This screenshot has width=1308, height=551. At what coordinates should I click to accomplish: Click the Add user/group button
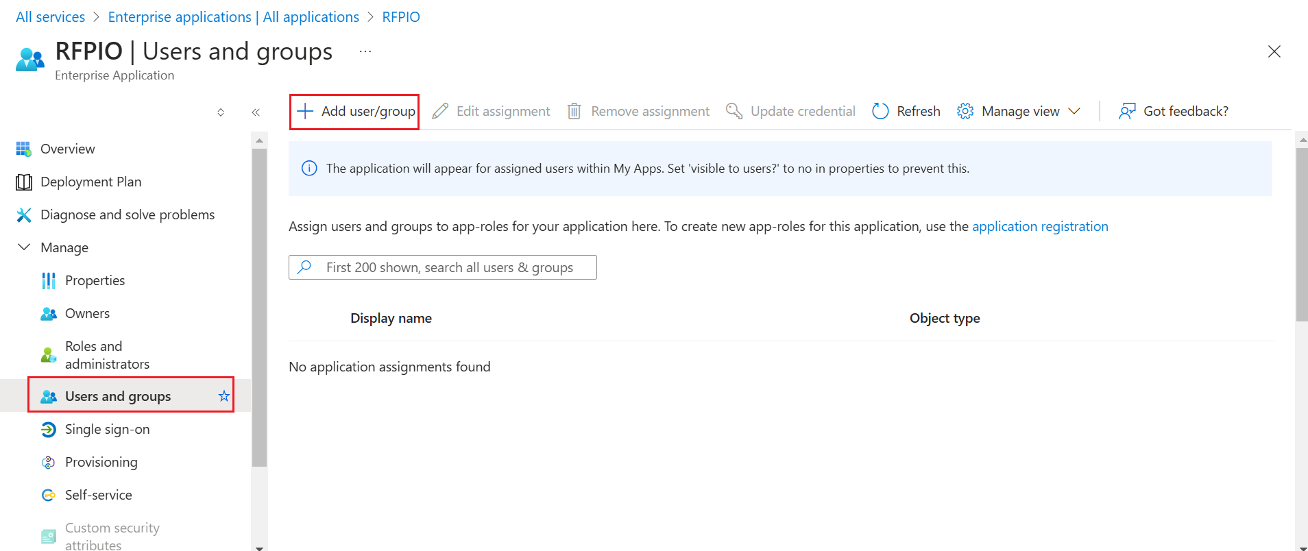point(354,112)
